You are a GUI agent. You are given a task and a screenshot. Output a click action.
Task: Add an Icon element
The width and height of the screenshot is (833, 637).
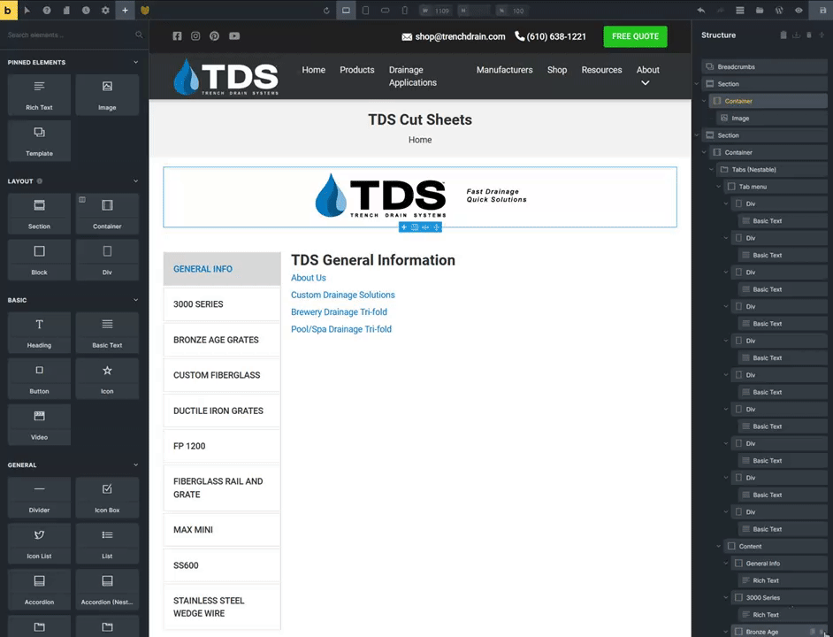[x=107, y=379]
